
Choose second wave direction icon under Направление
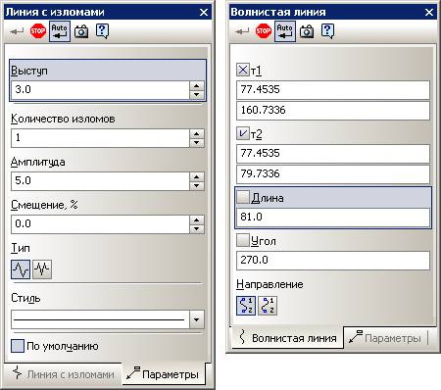click(x=268, y=306)
